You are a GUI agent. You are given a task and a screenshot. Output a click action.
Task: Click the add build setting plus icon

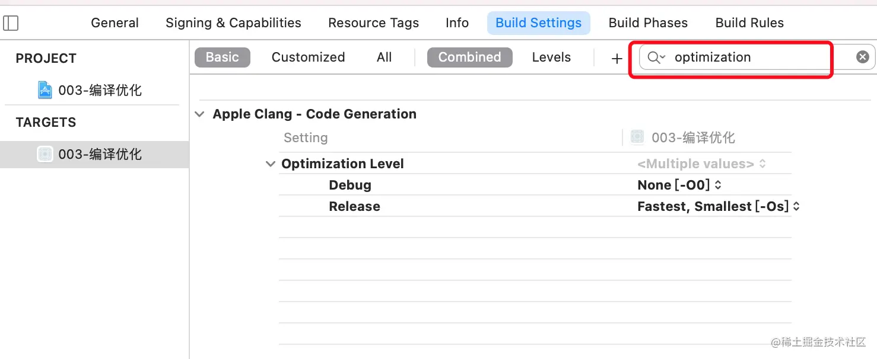click(617, 58)
